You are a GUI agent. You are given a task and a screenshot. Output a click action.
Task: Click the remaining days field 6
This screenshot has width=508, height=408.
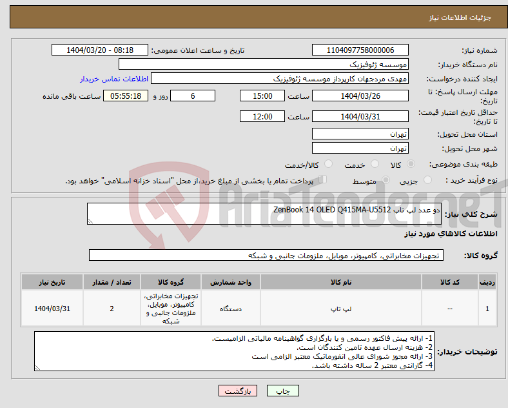pos(193,96)
